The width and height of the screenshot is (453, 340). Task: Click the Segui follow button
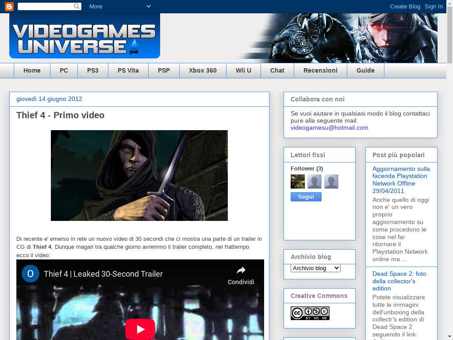(x=306, y=197)
